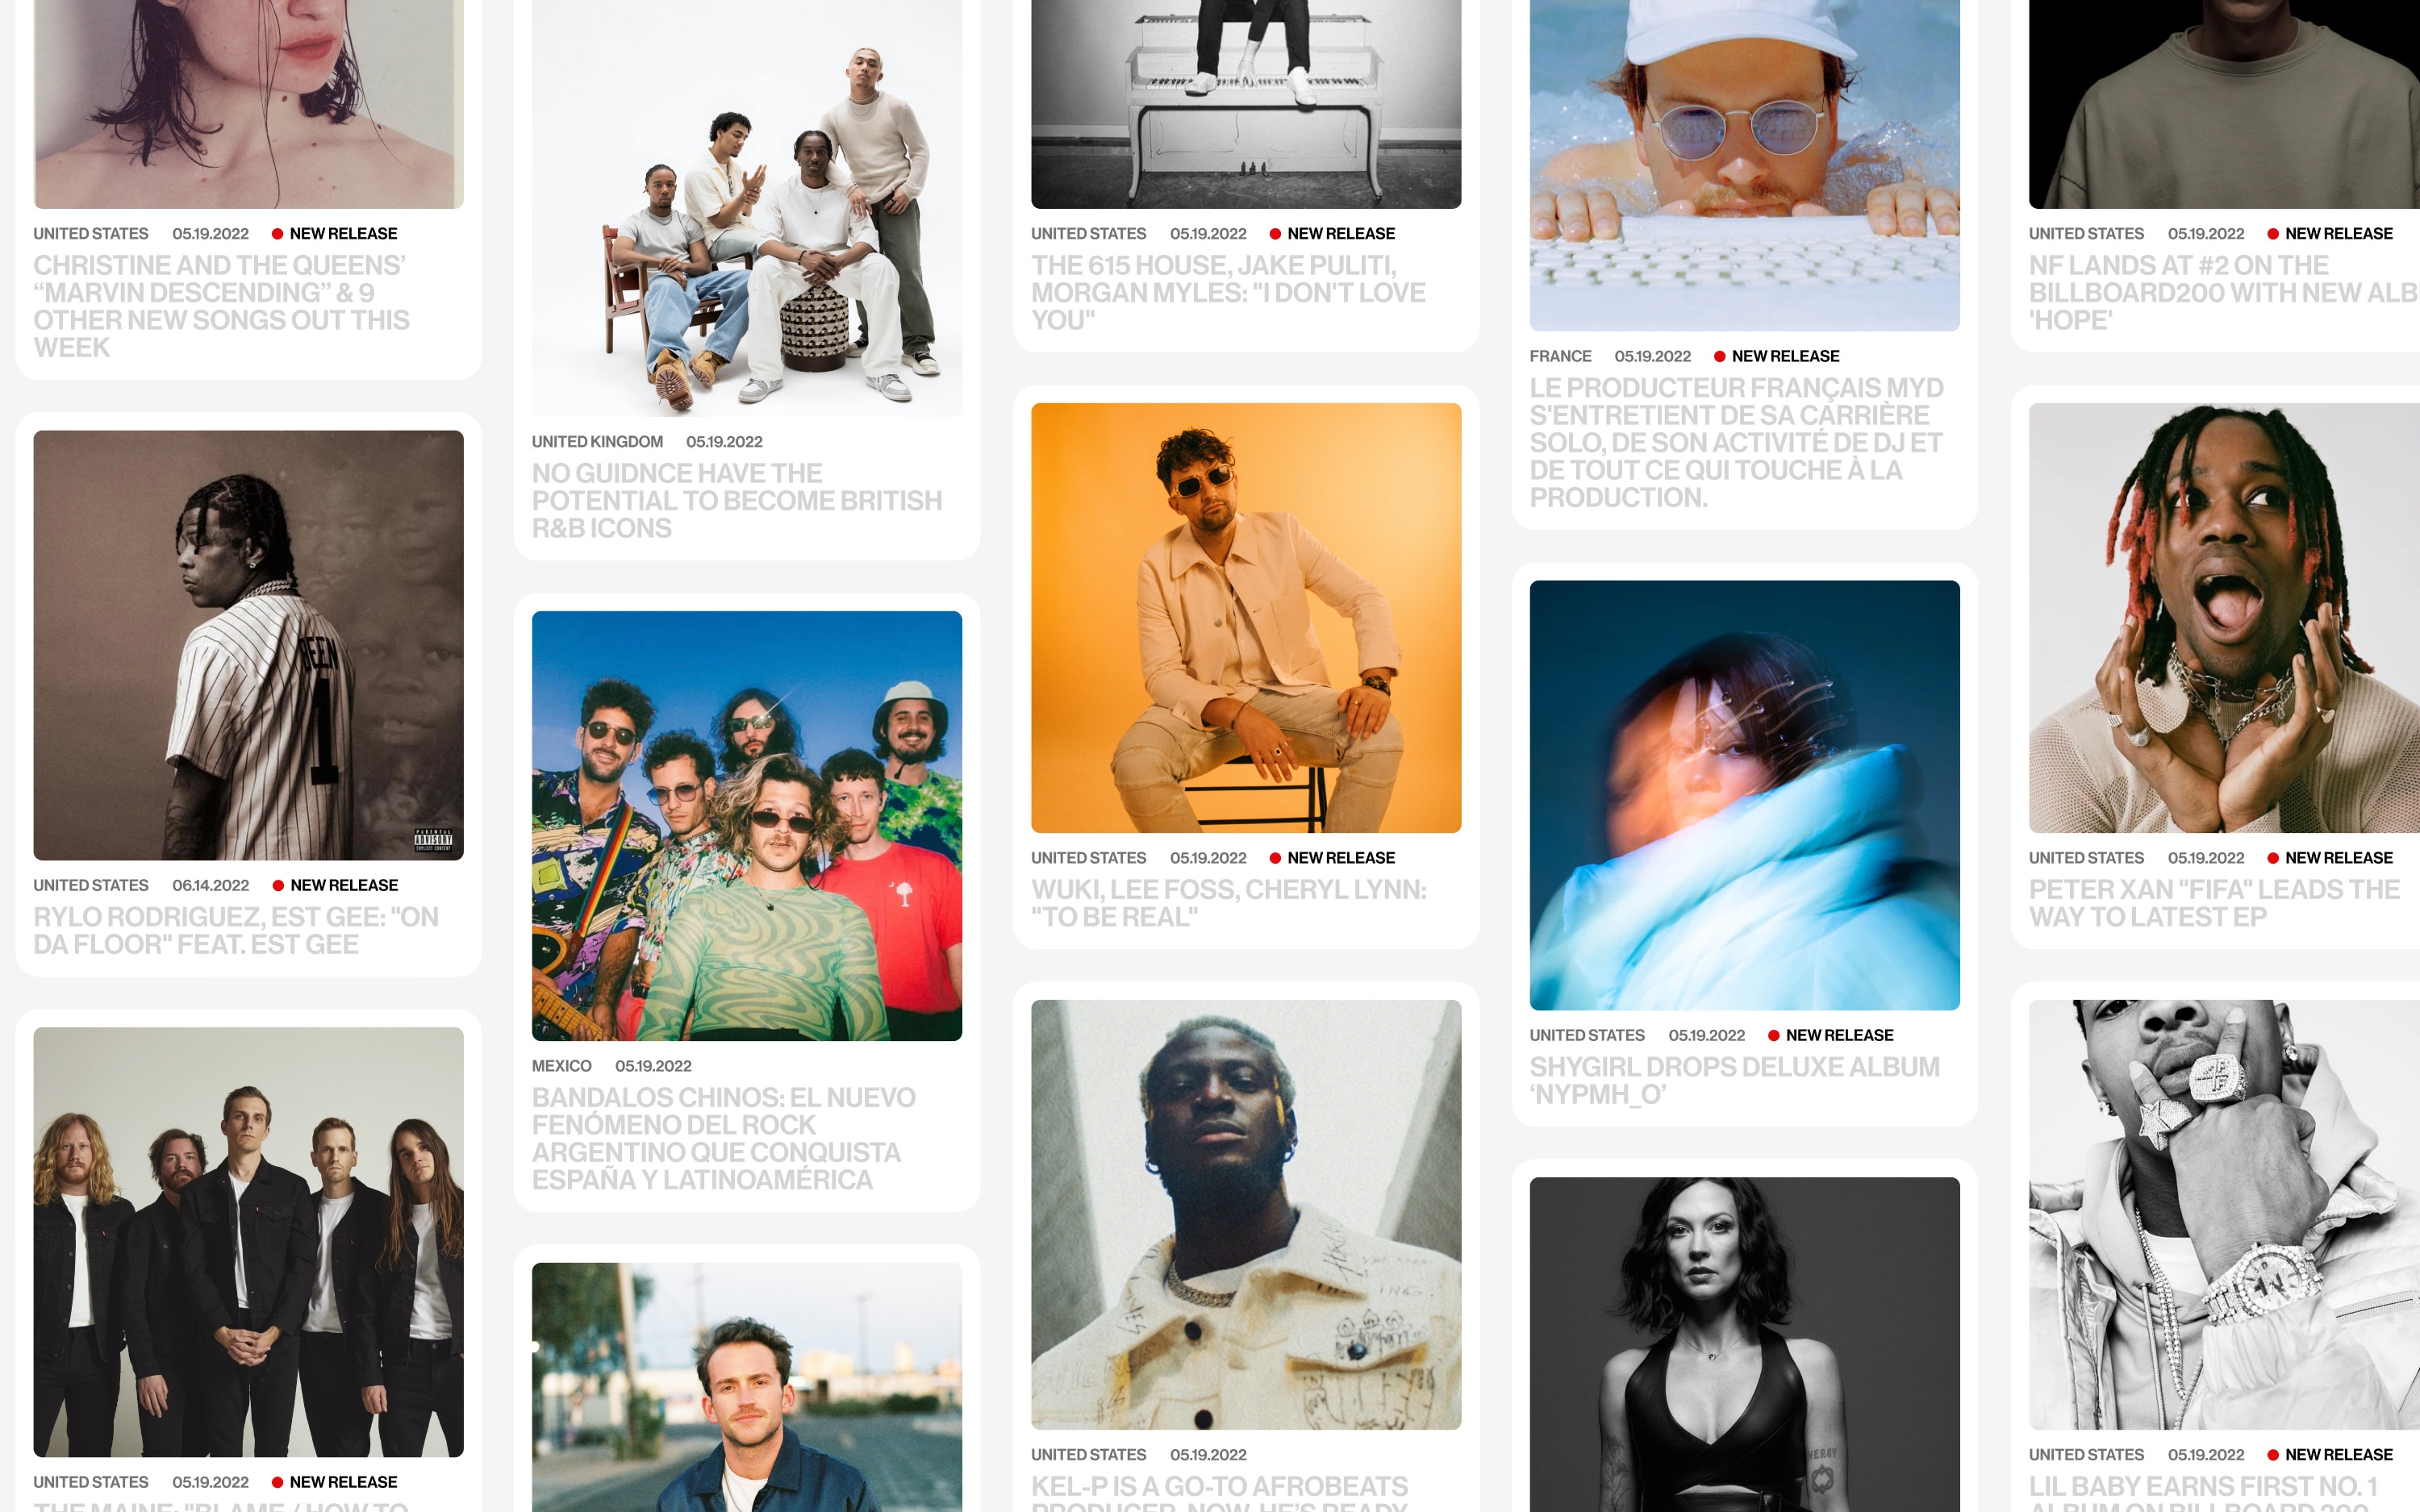Open the Shygirl deluxe album headline
Viewport: 2420px width, 1512px height.
pyautogui.click(x=1734, y=1080)
